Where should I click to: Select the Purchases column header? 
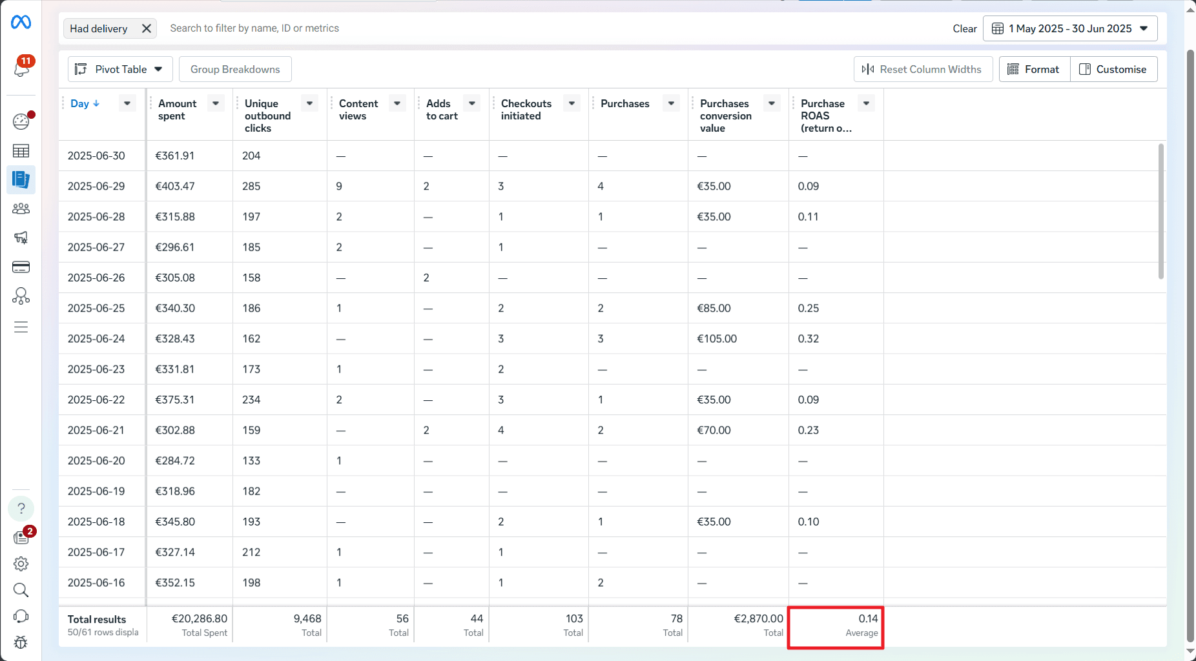pyautogui.click(x=625, y=103)
